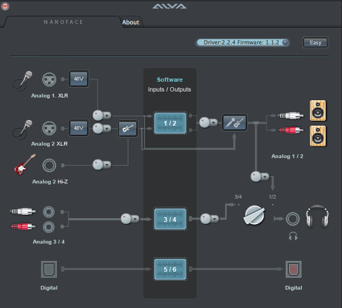The width and height of the screenshot is (342, 308).
Task: Switch to the Nanoface tab
Action: 63,22
